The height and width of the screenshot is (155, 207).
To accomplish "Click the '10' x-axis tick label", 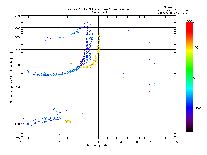I will 150,142.
